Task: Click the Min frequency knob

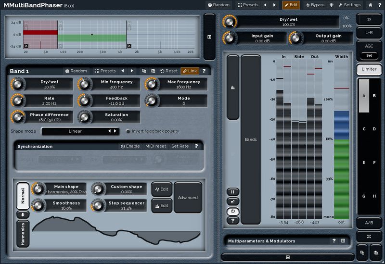Action: tap(84, 84)
